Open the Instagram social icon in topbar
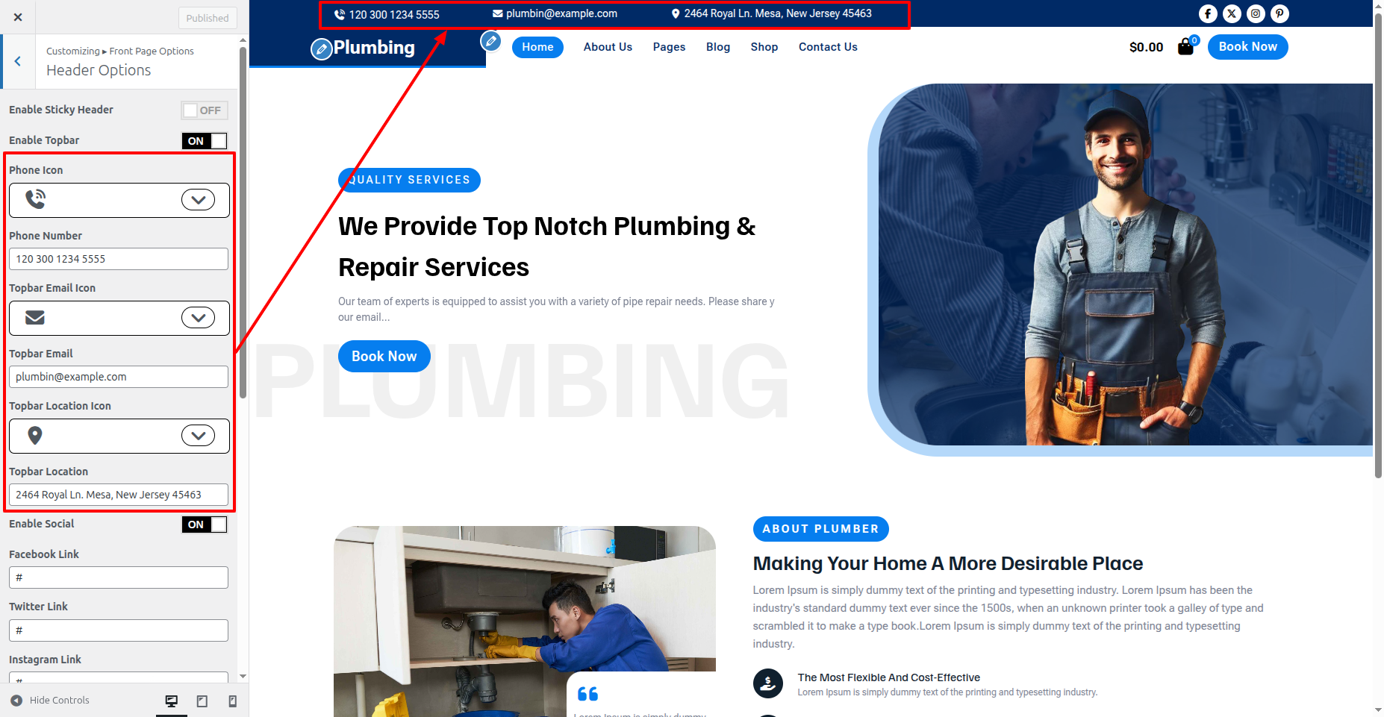The image size is (1384, 717). click(x=1256, y=13)
